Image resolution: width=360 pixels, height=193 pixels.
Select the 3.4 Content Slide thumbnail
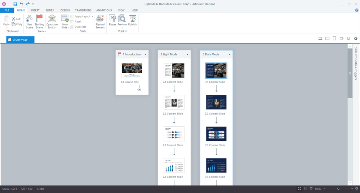(x=216, y=166)
